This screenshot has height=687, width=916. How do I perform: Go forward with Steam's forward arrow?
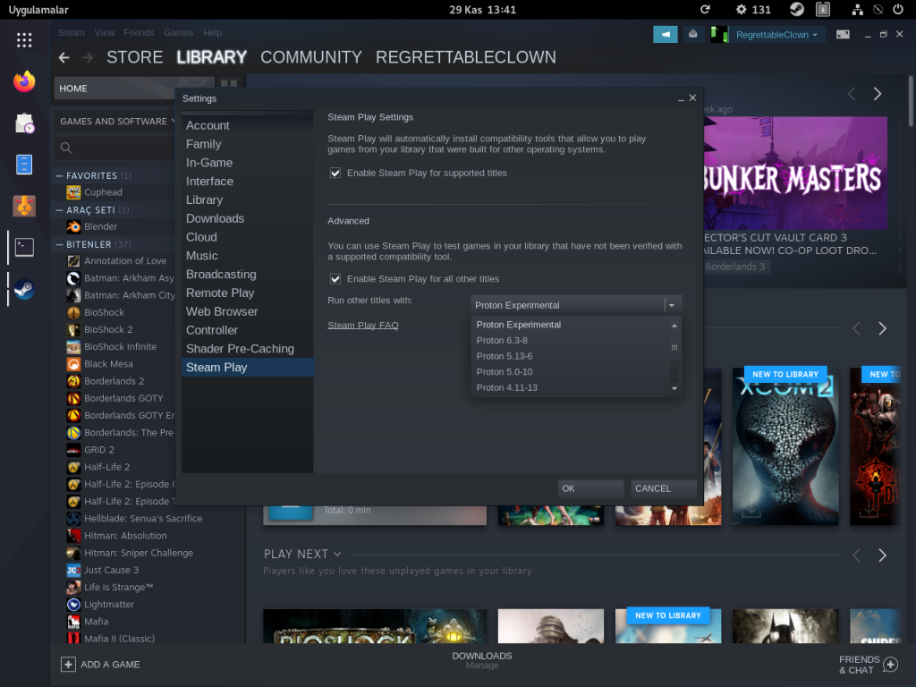click(x=88, y=57)
